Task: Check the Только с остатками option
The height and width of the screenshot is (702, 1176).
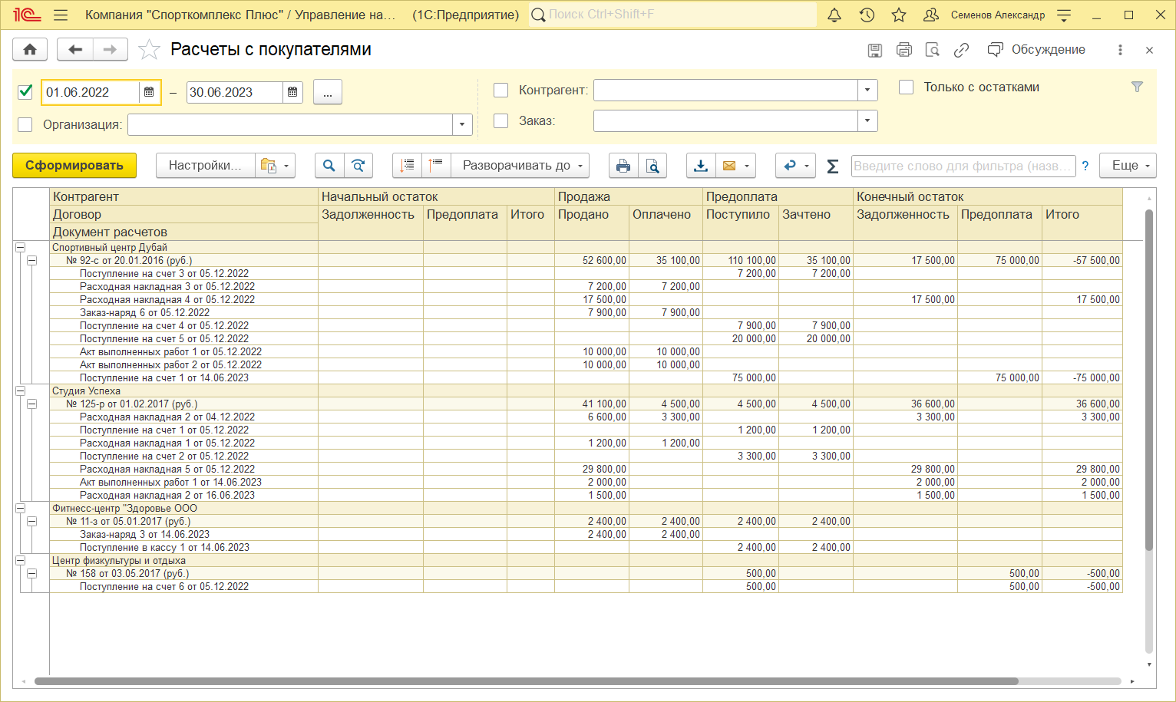Action: tap(907, 87)
